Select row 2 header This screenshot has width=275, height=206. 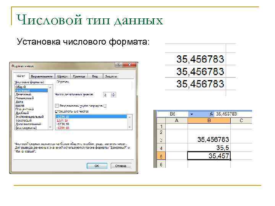(x=161, y=132)
